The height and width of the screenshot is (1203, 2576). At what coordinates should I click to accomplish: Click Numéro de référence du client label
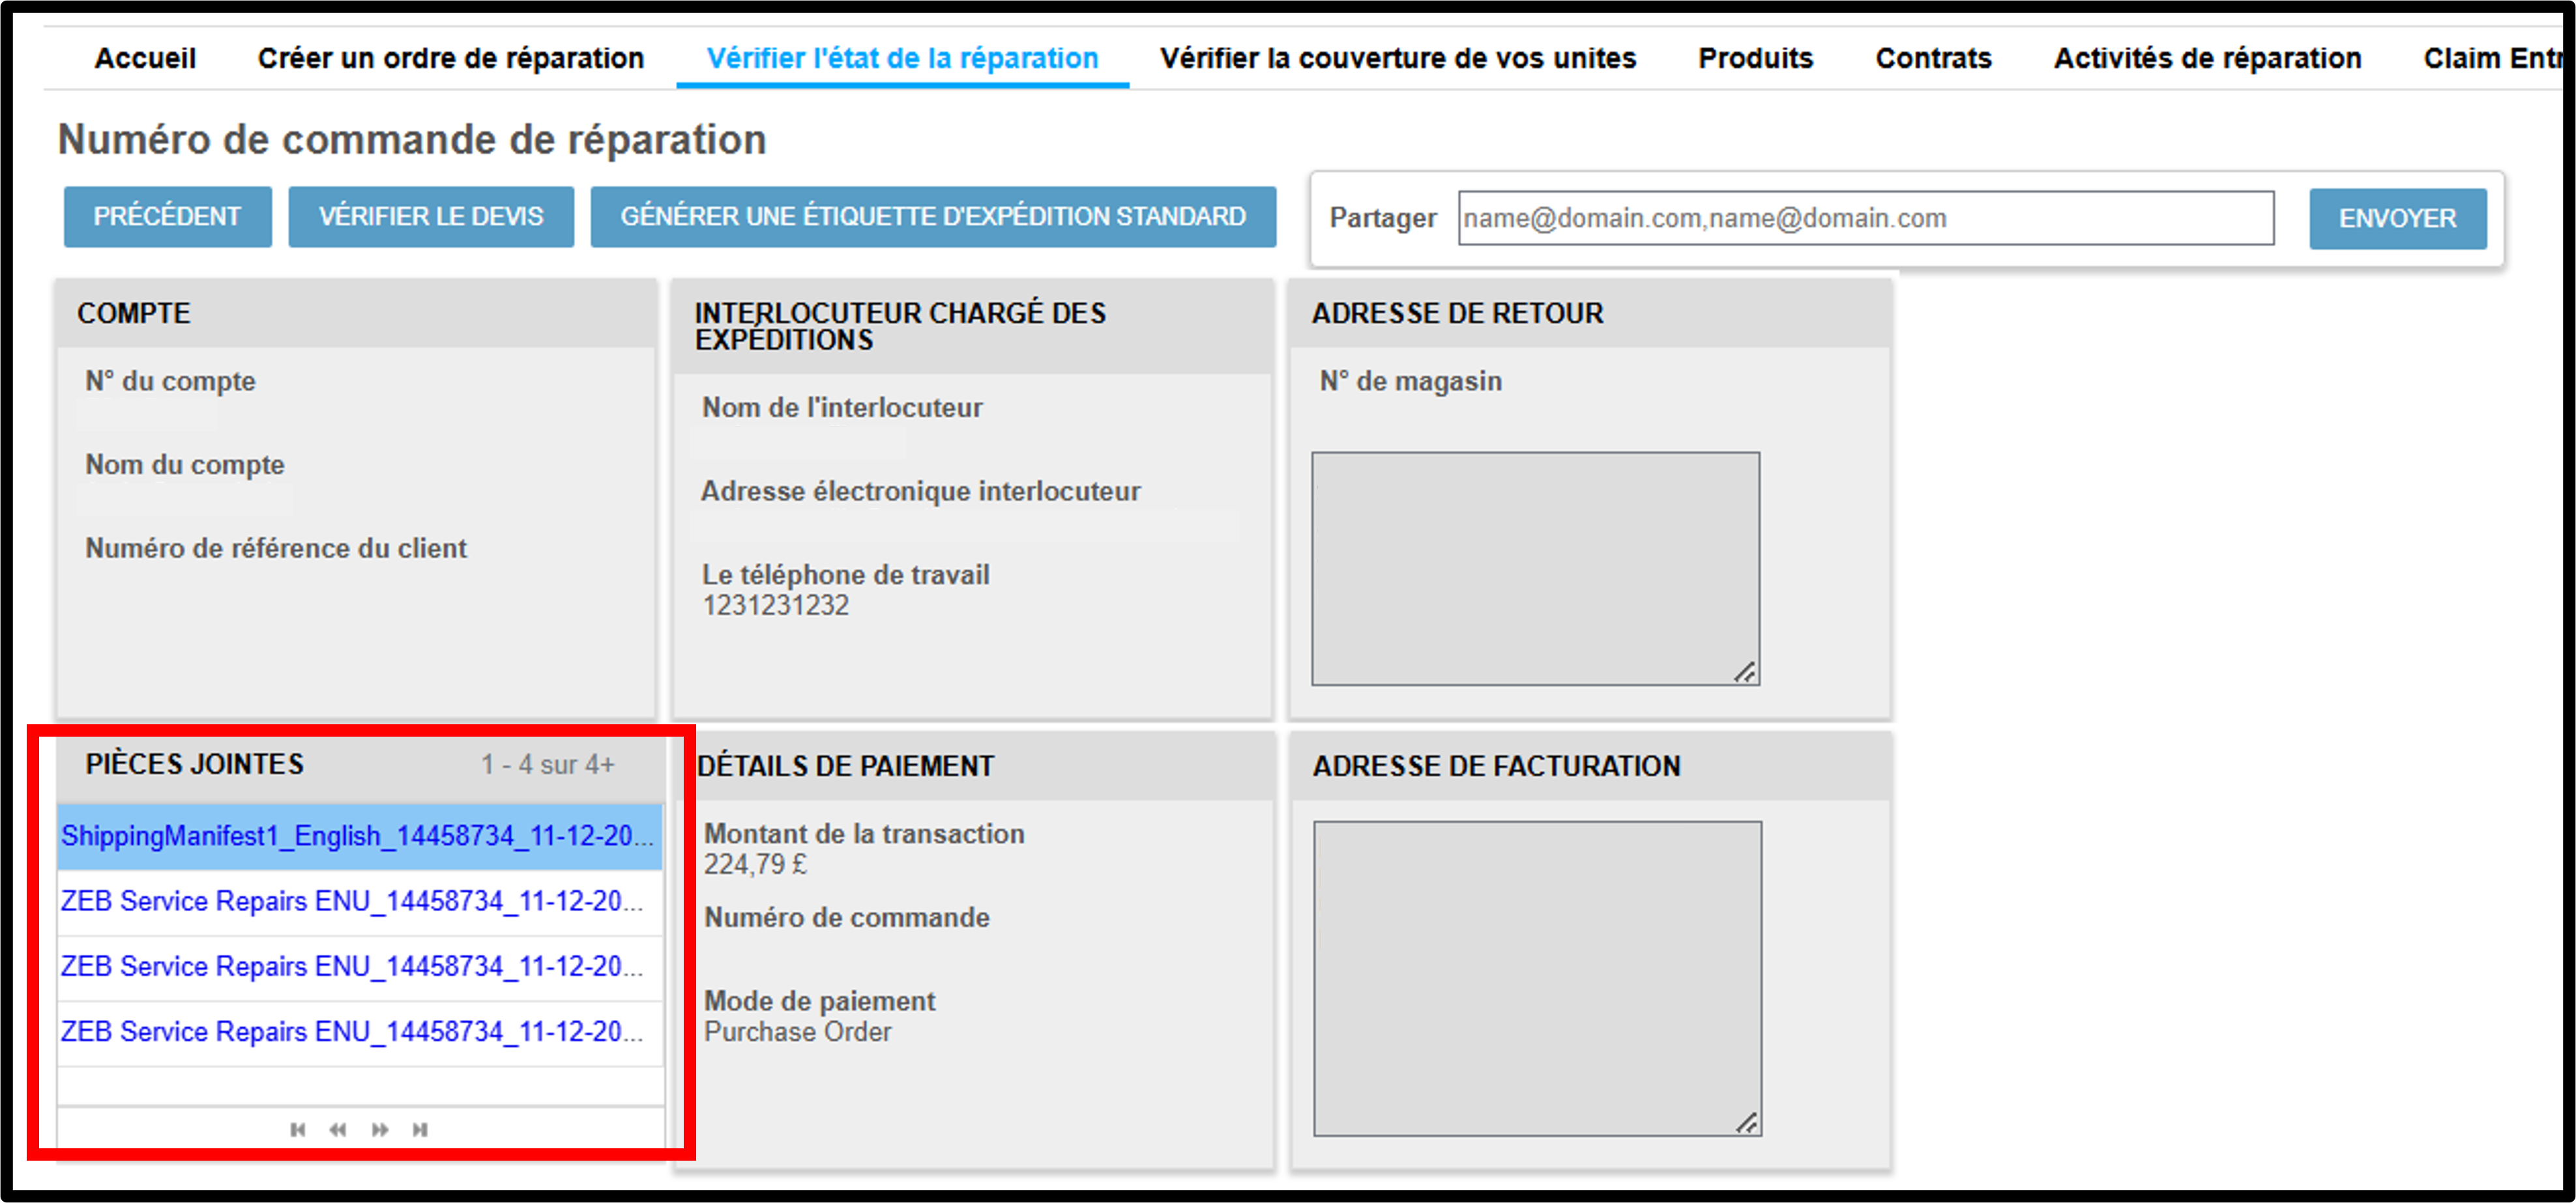(276, 548)
